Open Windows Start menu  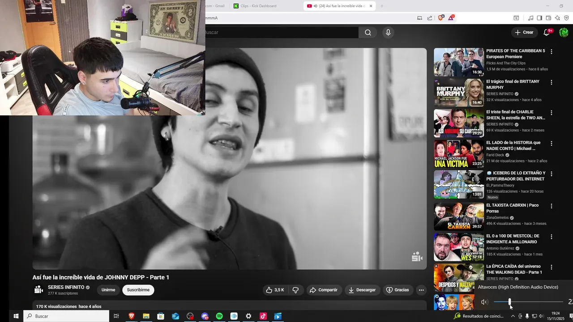(x=16, y=316)
